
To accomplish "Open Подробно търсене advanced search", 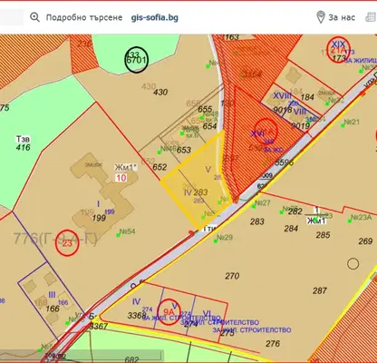I will [84, 17].
